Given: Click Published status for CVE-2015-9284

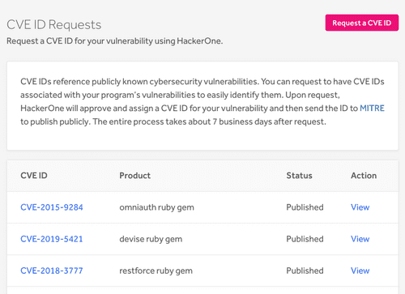Looking at the screenshot, I should coord(305,207).
